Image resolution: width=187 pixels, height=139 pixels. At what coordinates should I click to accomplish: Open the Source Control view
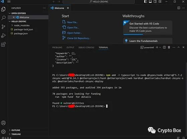(x=3, y=27)
